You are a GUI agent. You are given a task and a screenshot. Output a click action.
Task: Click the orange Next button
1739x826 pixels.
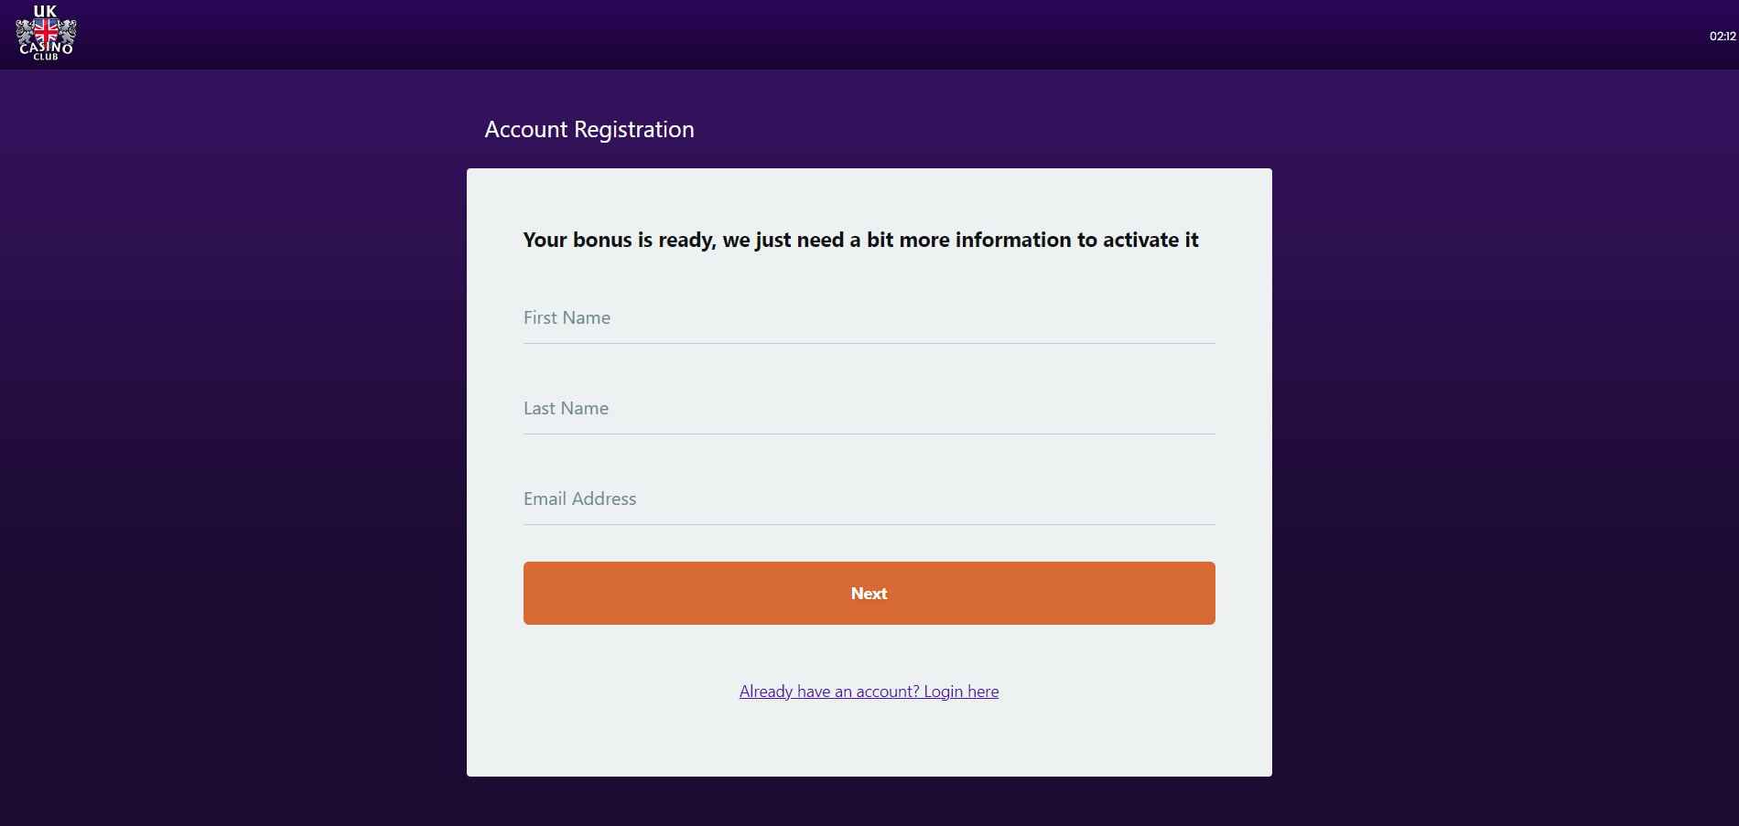click(x=869, y=593)
